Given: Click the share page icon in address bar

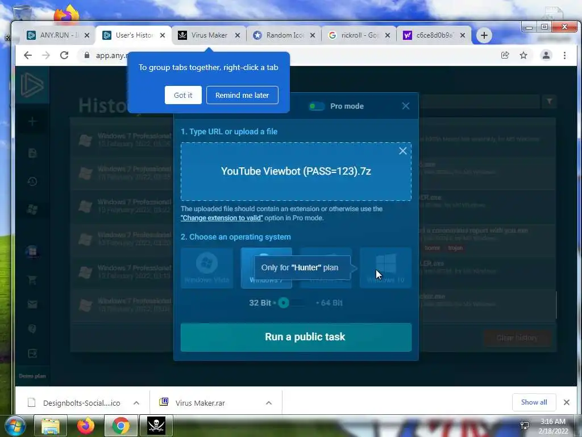Looking at the screenshot, I should tap(505, 55).
